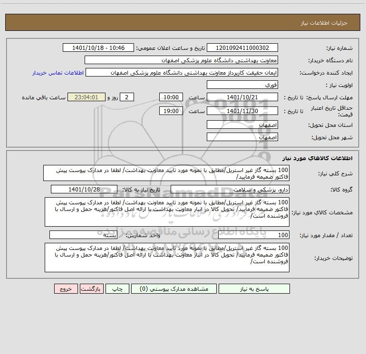Go back using the بازگشت button
The image size is (366, 354).
tap(91, 288)
